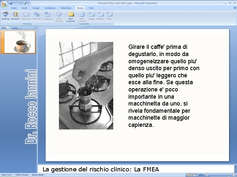The image size is (237, 177).
Task: Click the notes pane text
Action: click(101, 169)
